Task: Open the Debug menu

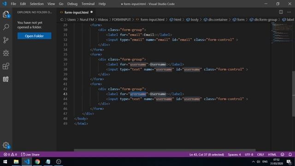Action: [x=72, y=4]
